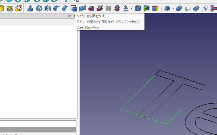217x135 pixels.
Task: Select the Sweep tool
Action: tap(100, 8)
